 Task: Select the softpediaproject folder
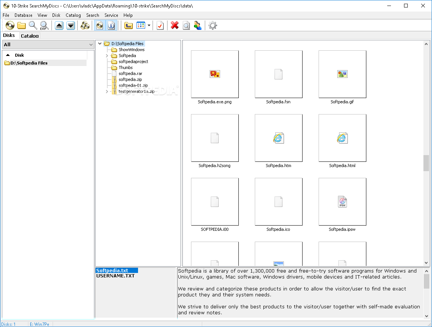(133, 62)
